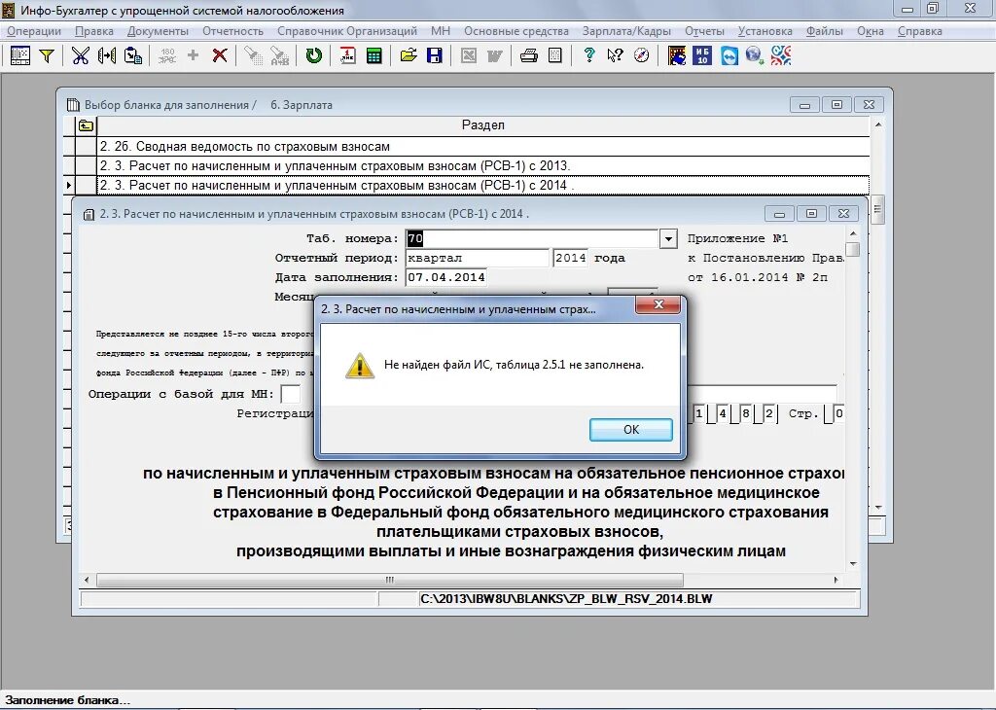This screenshot has width=996, height=710.
Task: Open the Справочник Организаций menu
Action: [x=347, y=31]
